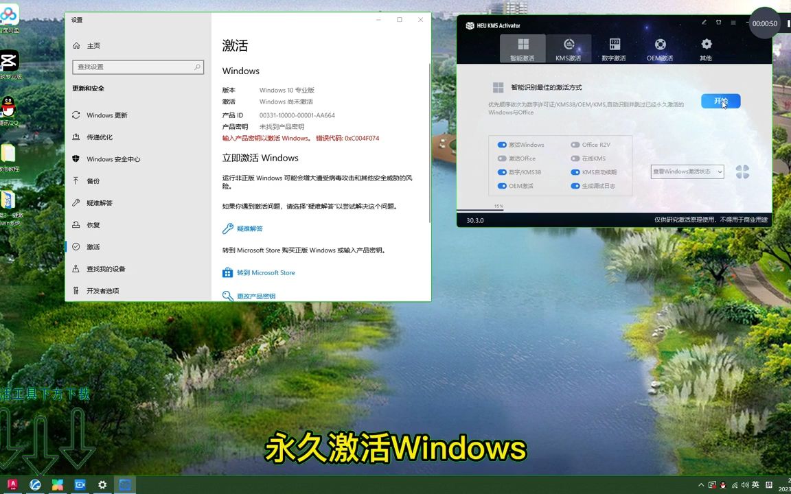791x494 pixels.
Task: Click the screen recorder taskbar icon
Action: [x=80, y=484]
